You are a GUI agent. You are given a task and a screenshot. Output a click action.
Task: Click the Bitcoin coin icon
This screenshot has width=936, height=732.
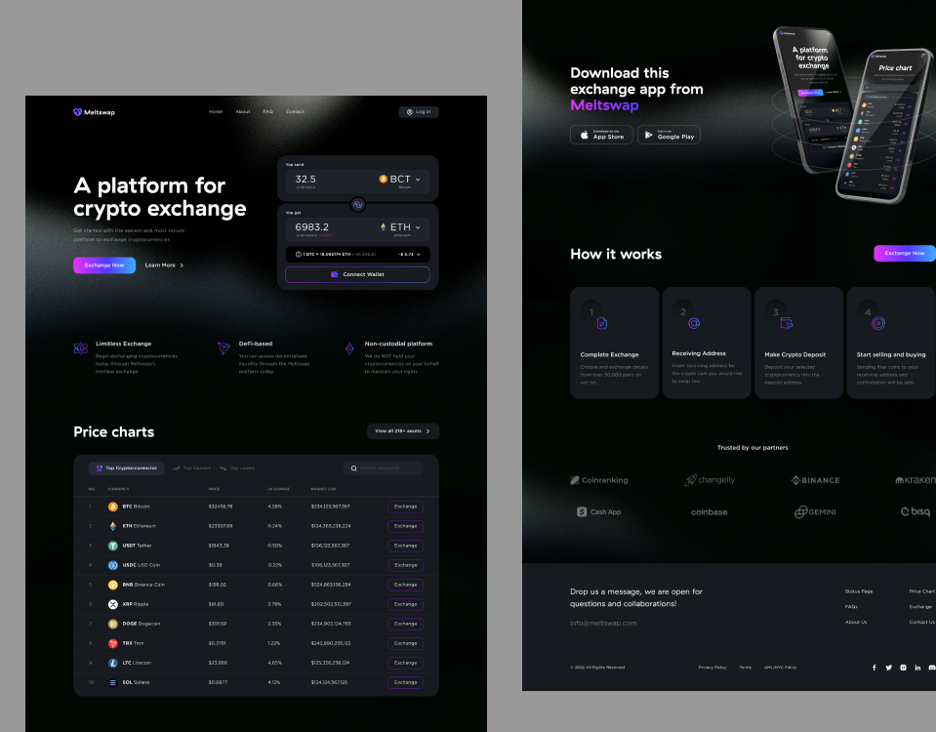113,507
